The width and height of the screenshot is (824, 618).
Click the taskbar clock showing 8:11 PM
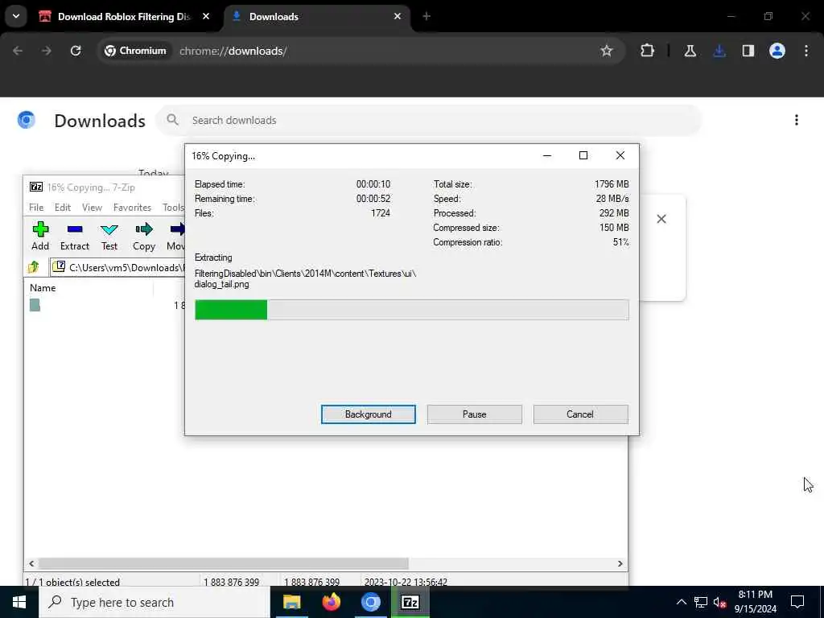point(755,602)
